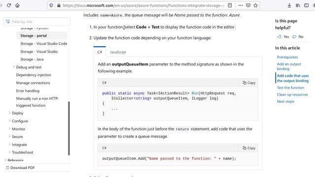Click the 'Is this page helpful?' heading
The height and width of the screenshot is (177, 315).
pos(286,24)
